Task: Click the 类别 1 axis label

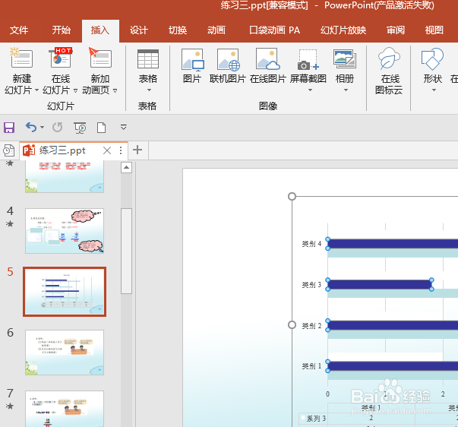Action: tap(311, 366)
